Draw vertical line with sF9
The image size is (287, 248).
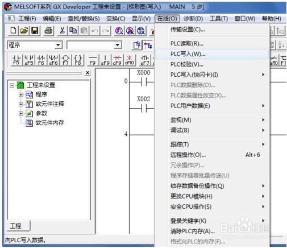point(105,60)
